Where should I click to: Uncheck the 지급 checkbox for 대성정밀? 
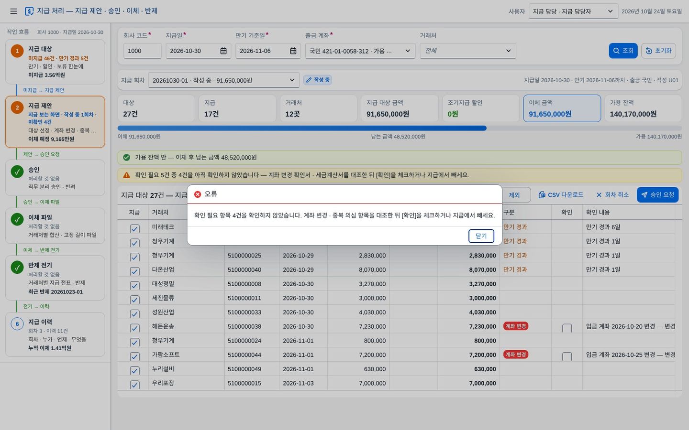pyautogui.click(x=134, y=285)
